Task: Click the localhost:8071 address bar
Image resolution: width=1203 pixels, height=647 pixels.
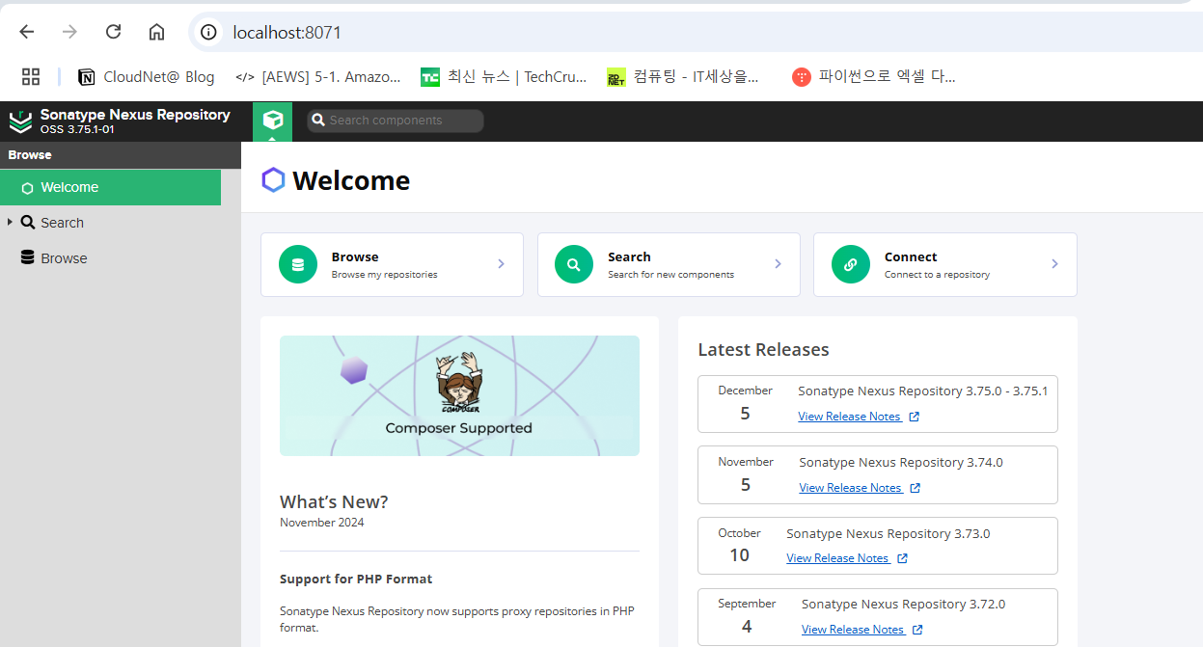Action: pyautogui.click(x=695, y=32)
